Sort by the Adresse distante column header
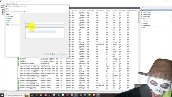Viewport: 172px width, 97px height. 100,10
